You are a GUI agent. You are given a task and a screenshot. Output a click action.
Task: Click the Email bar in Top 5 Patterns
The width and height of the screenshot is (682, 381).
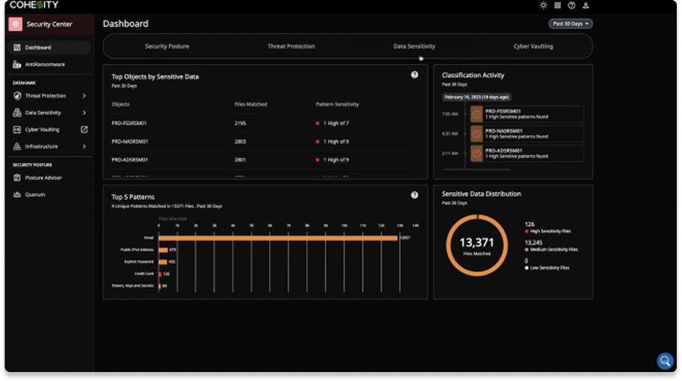click(278, 238)
